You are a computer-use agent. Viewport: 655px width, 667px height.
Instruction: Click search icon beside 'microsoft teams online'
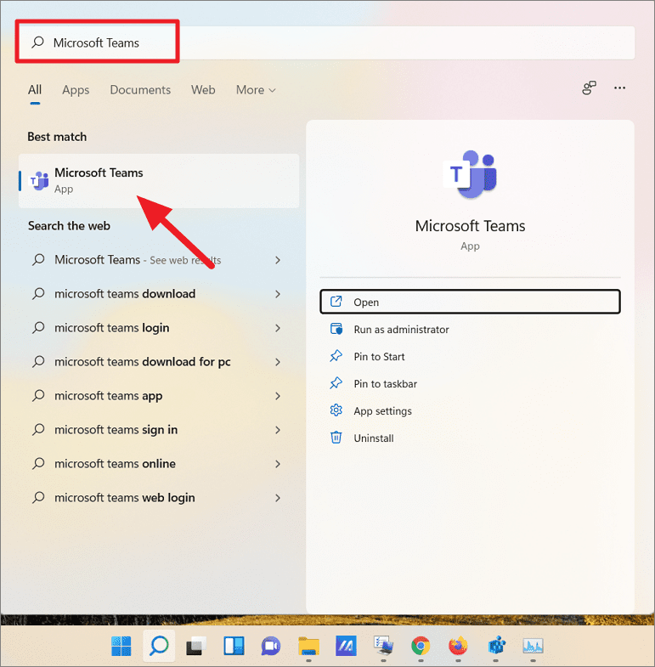coord(38,463)
